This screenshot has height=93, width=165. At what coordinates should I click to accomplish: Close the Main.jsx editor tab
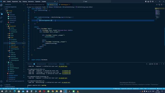coord(57,5)
